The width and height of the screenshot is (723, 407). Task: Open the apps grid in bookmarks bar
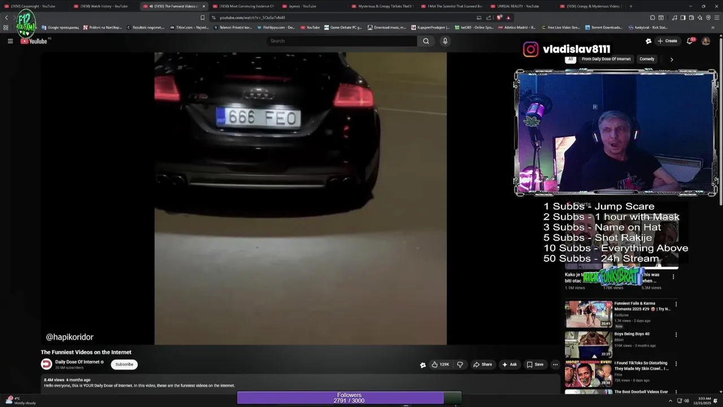pyautogui.click(x=6, y=27)
